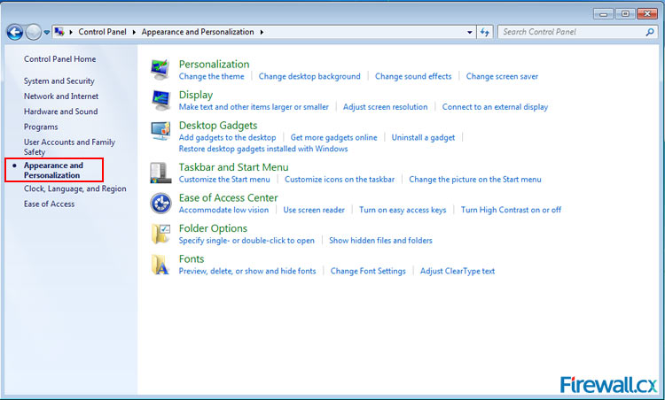
Task: Open User Accounts and Family Safety
Action: 69,147
